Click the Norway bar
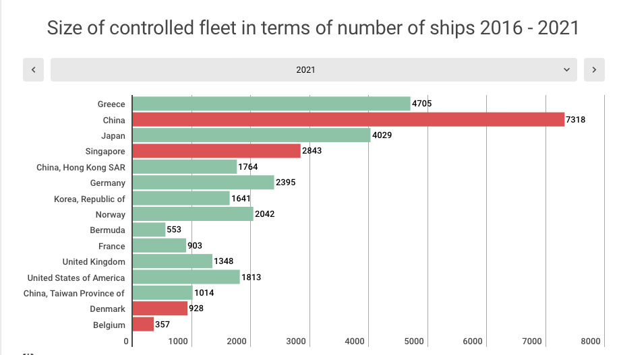This screenshot has width=619, height=355. point(193,214)
